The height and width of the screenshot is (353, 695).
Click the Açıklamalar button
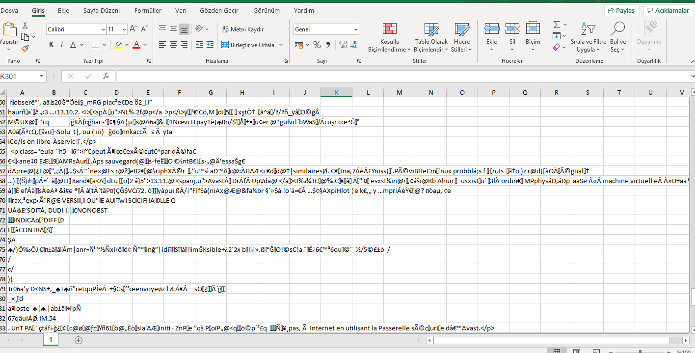[x=668, y=11]
